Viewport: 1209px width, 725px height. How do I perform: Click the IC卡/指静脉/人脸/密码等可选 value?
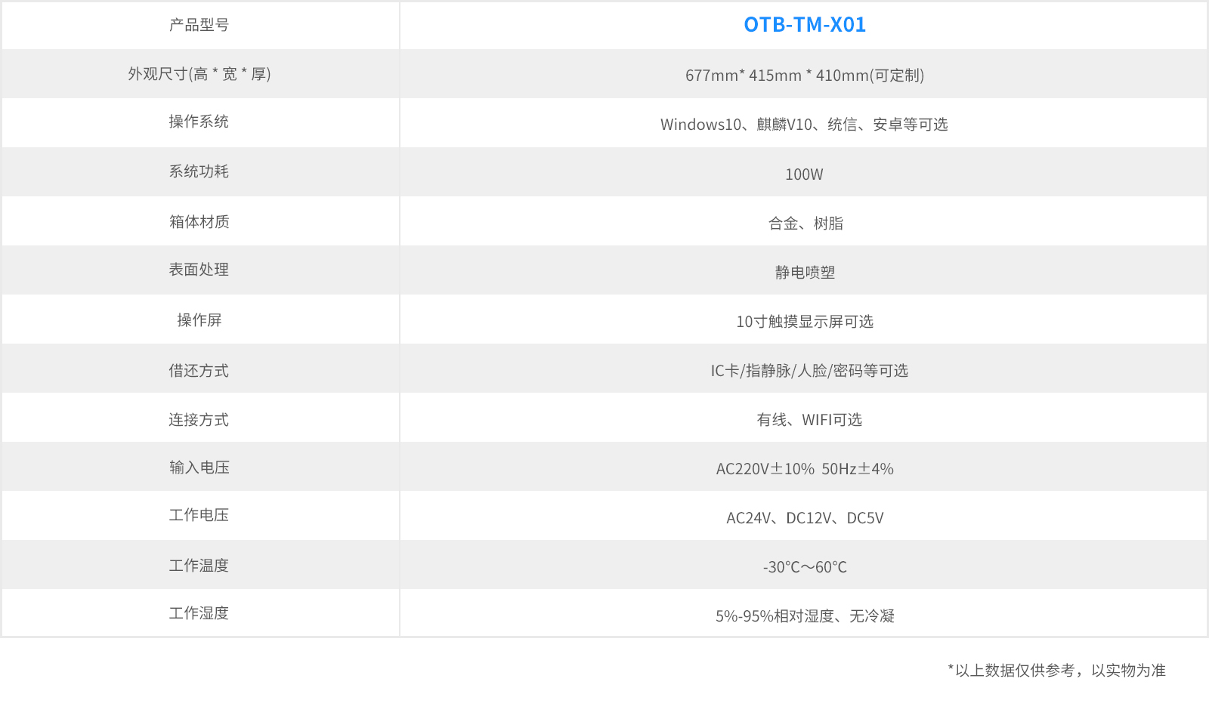tap(809, 371)
